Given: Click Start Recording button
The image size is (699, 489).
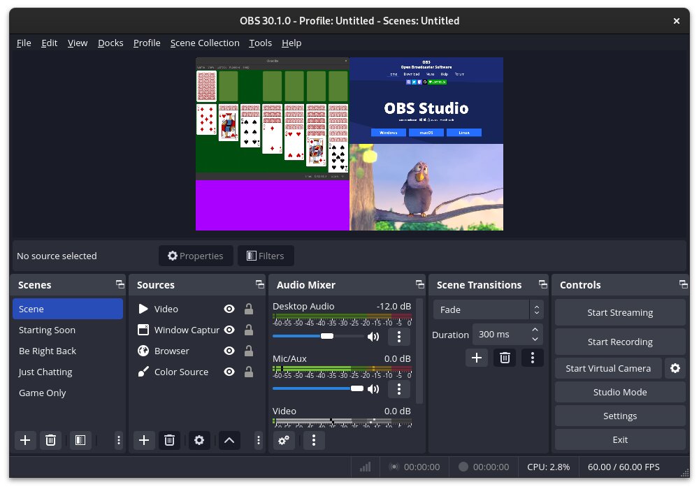Looking at the screenshot, I should [620, 342].
